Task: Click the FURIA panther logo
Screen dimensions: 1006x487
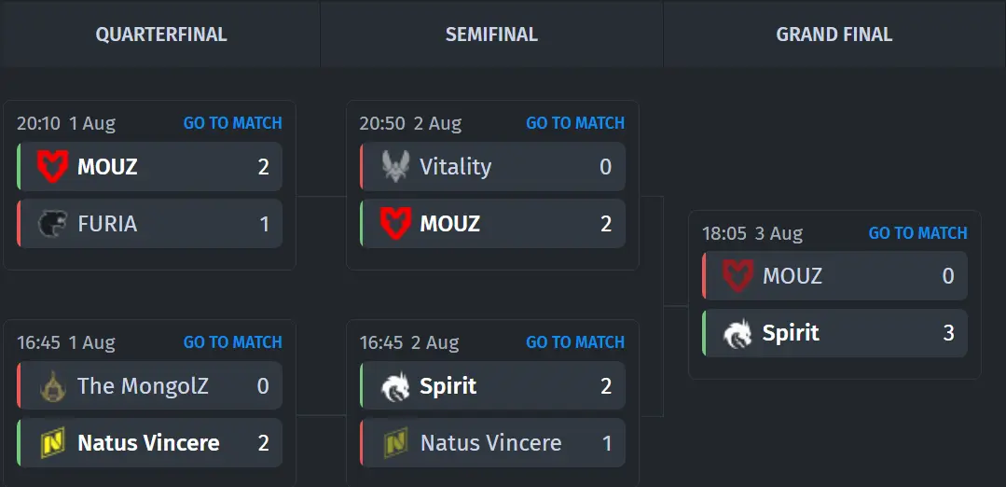Action: pyautogui.click(x=52, y=224)
